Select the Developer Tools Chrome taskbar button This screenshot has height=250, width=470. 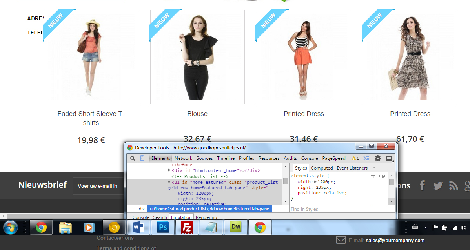[x=260, y=228]
